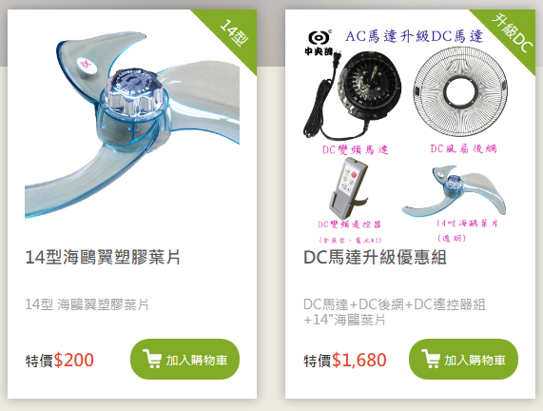Click the 特價$200 price label
Image resolution: width=543 pixels, height=411 pixels.
click(59, 360)
